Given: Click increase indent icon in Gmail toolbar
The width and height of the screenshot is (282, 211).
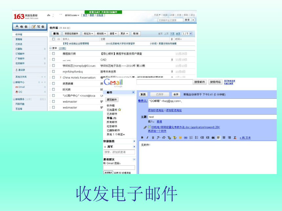Looking at the screenshot, I should point(208,137).
